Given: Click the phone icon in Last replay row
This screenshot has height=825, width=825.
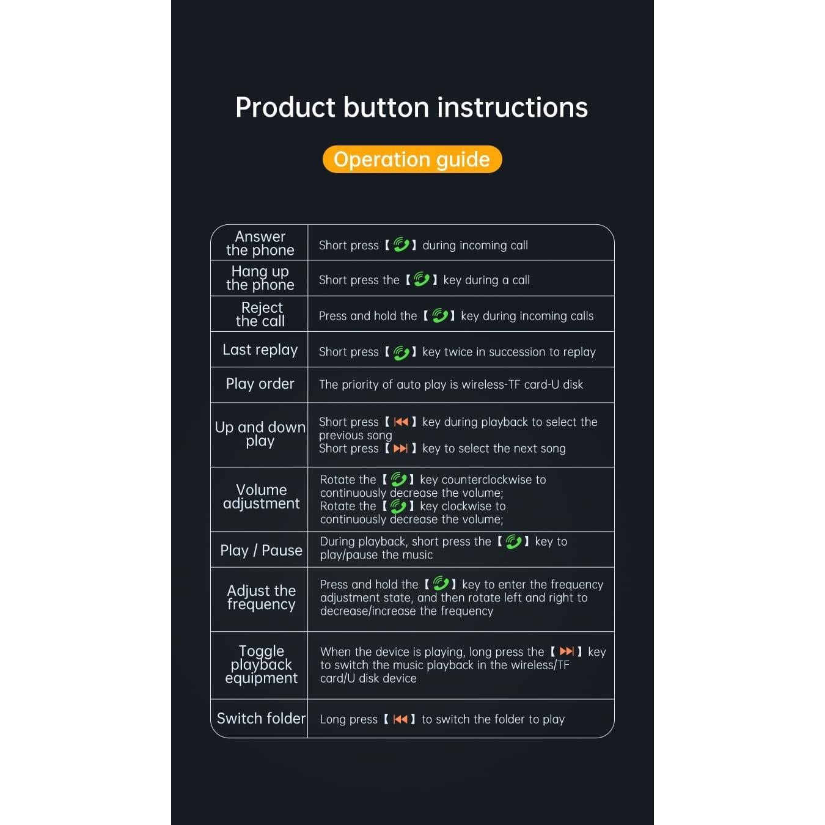Looking at the screenshot, I should point(401,353).
